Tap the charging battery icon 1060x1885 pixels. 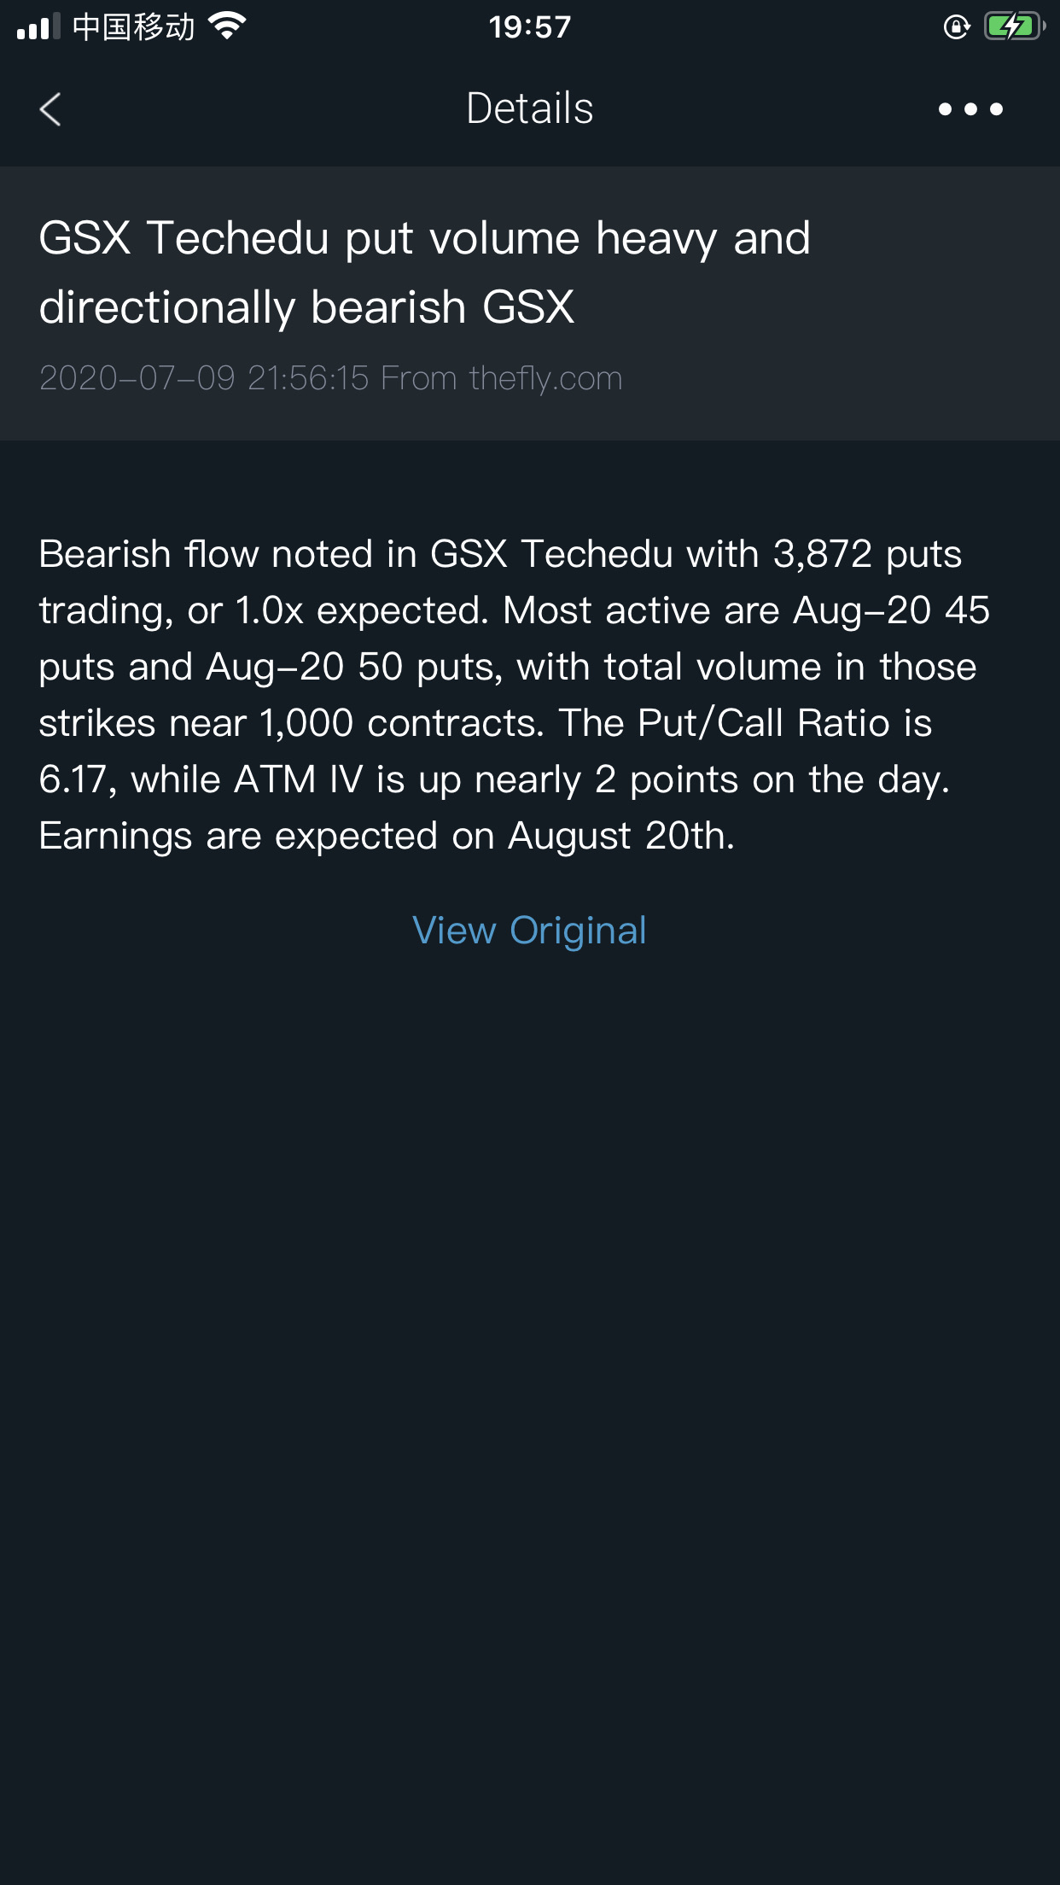(x=1015, y=26)
